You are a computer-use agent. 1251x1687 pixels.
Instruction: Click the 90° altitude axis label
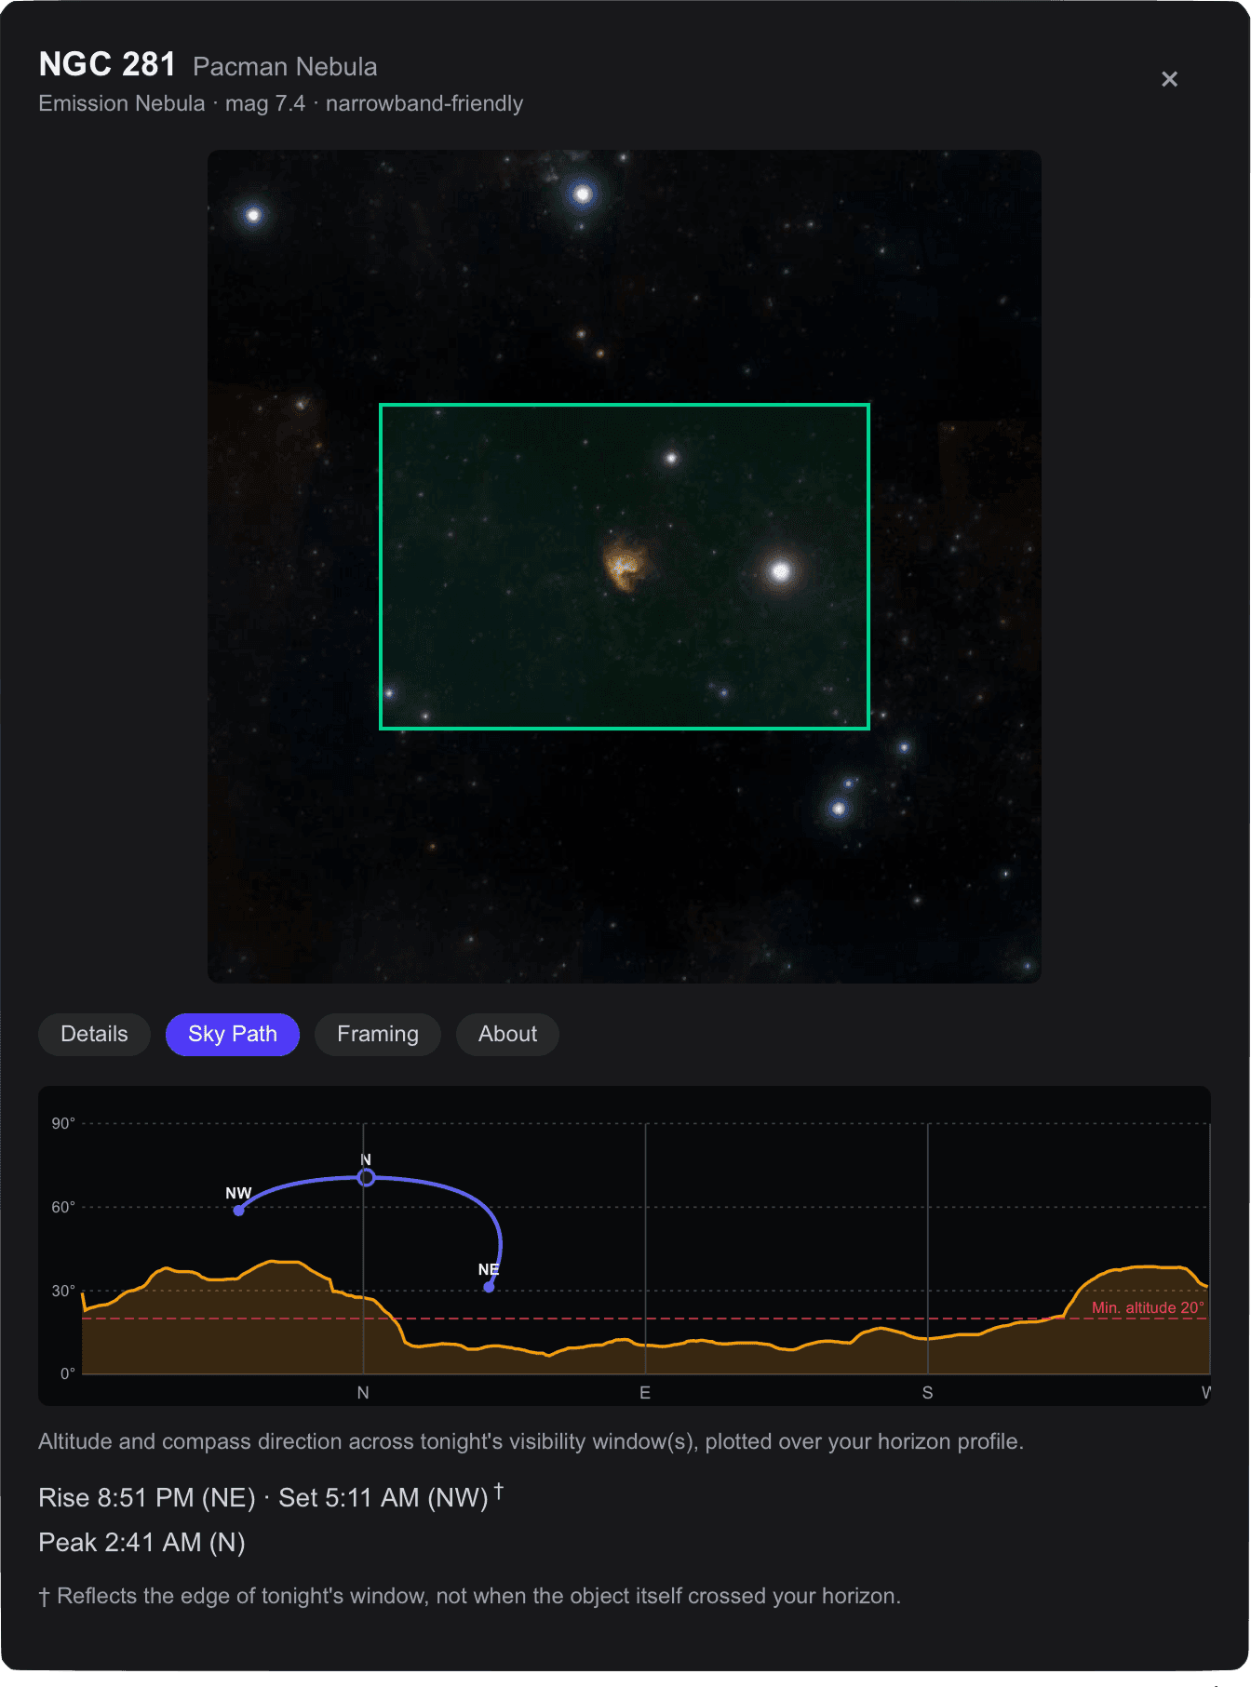click(63, 1124)
